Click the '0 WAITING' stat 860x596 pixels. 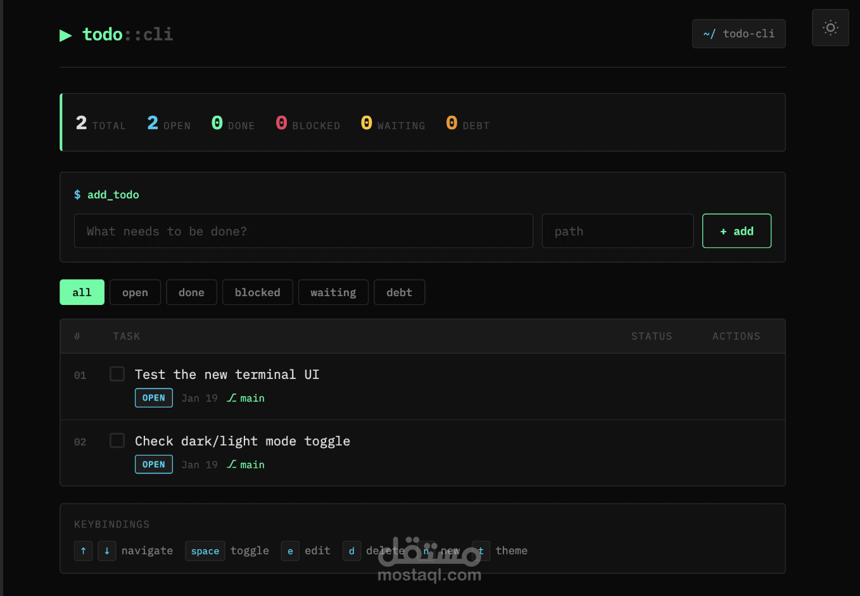pos(393,123)
